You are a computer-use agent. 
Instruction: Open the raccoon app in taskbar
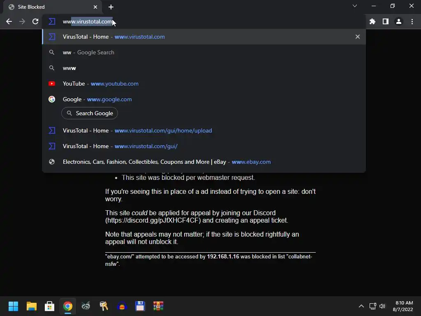(86, 306)
